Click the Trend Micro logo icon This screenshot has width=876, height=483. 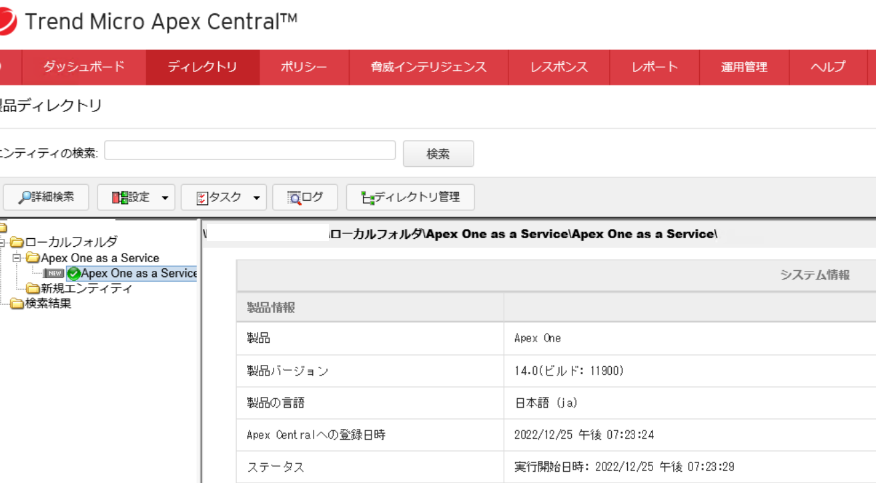(x=8, y=22)
